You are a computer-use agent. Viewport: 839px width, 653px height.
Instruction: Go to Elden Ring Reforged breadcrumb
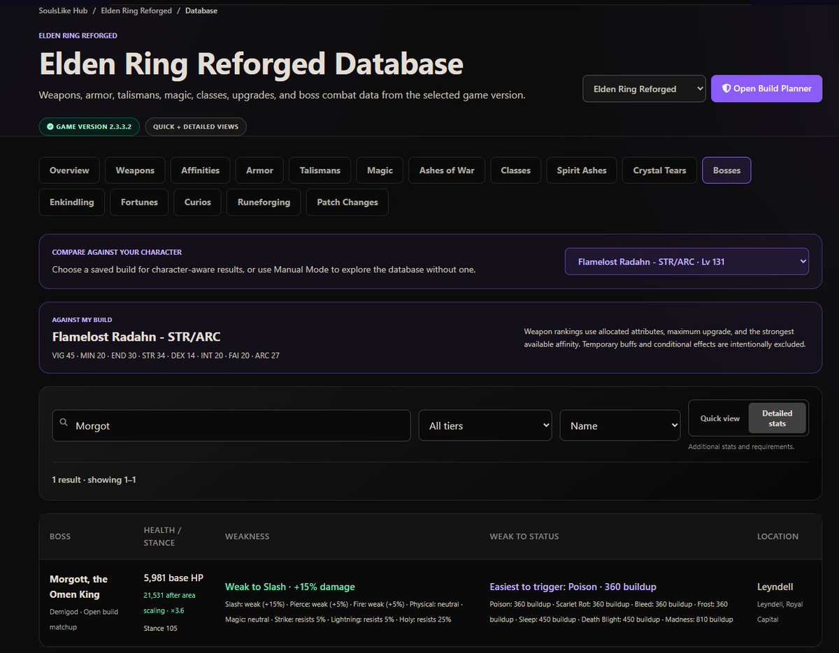[x=136, y=10]
